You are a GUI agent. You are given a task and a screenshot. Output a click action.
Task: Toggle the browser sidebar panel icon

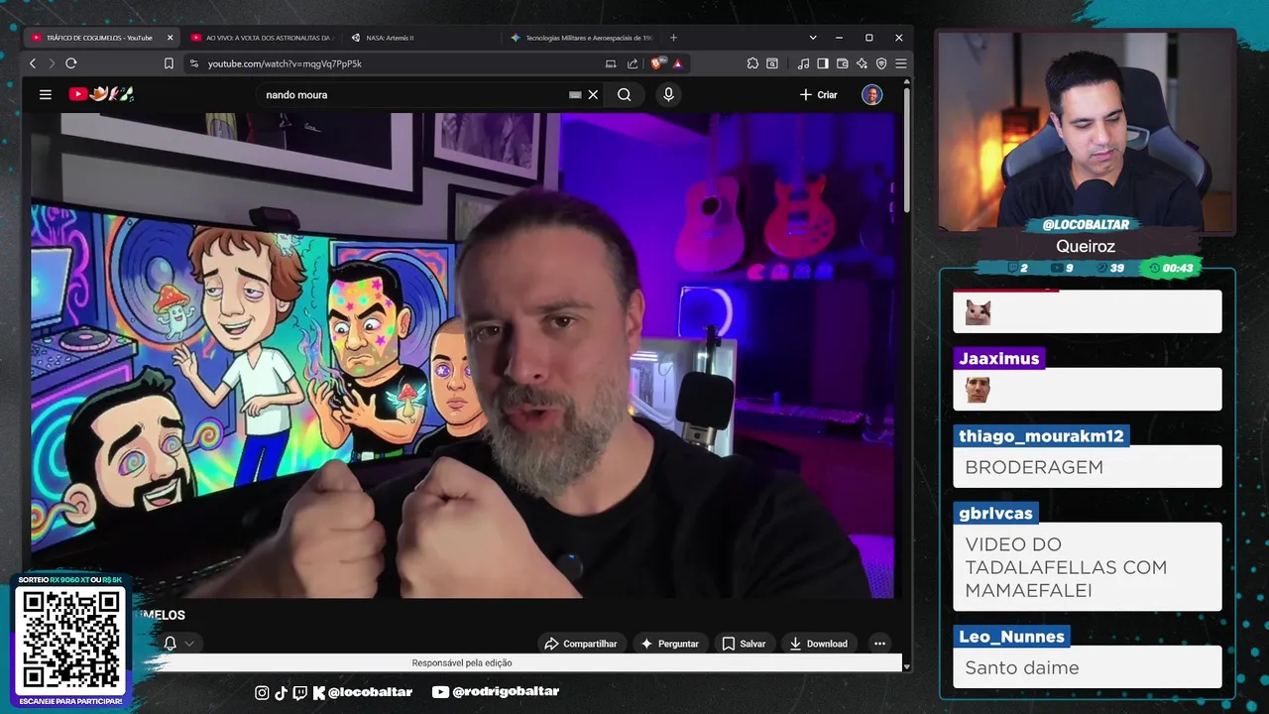(823, 63)
